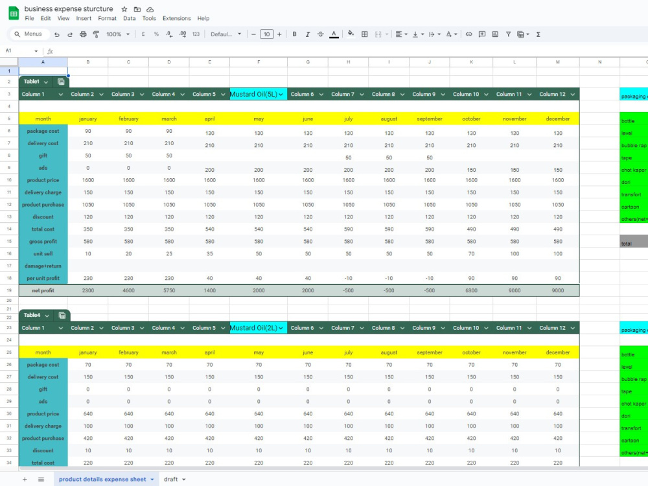View cloud save status icon
648x486 pixels.
pyautogui.click(x=150, y=9)
